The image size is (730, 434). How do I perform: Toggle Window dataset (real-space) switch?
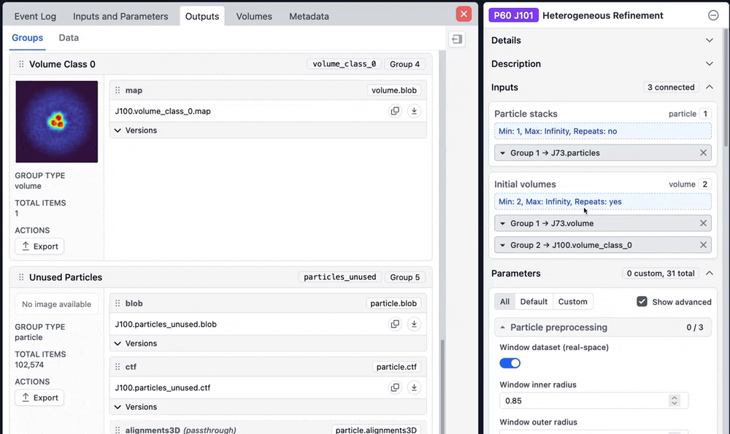510,363
